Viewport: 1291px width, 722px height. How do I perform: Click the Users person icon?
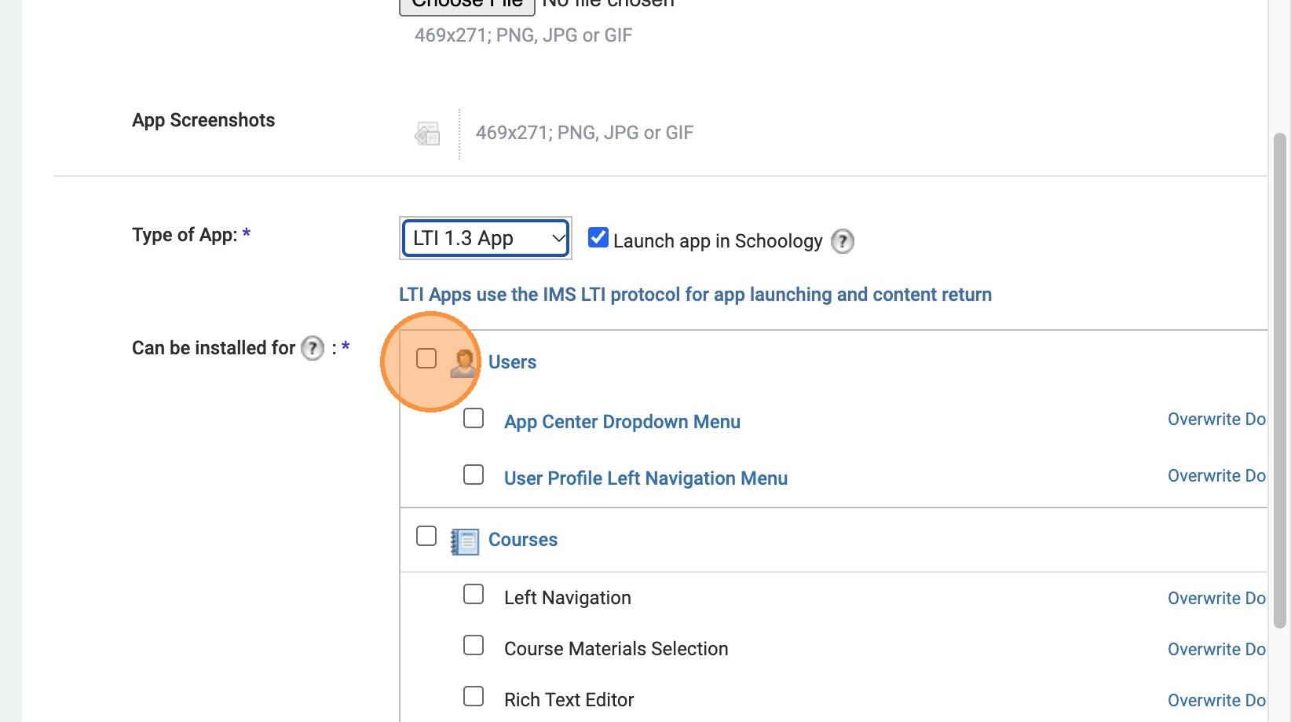pyautogui.click(x=463, y=362)
